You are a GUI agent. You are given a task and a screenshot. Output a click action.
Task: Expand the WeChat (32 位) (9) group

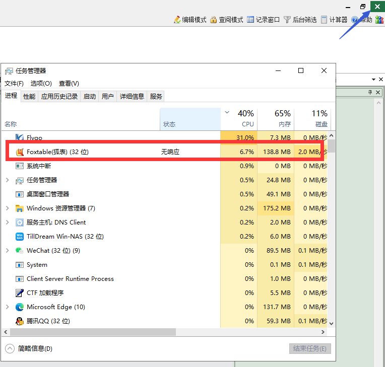[x=8, y=251]
